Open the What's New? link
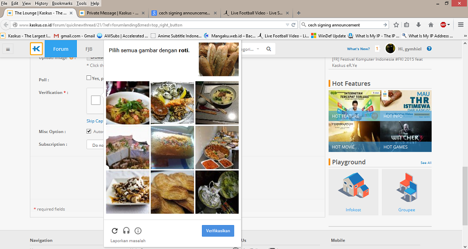This screenshot has width=468, height=249. 358,49
